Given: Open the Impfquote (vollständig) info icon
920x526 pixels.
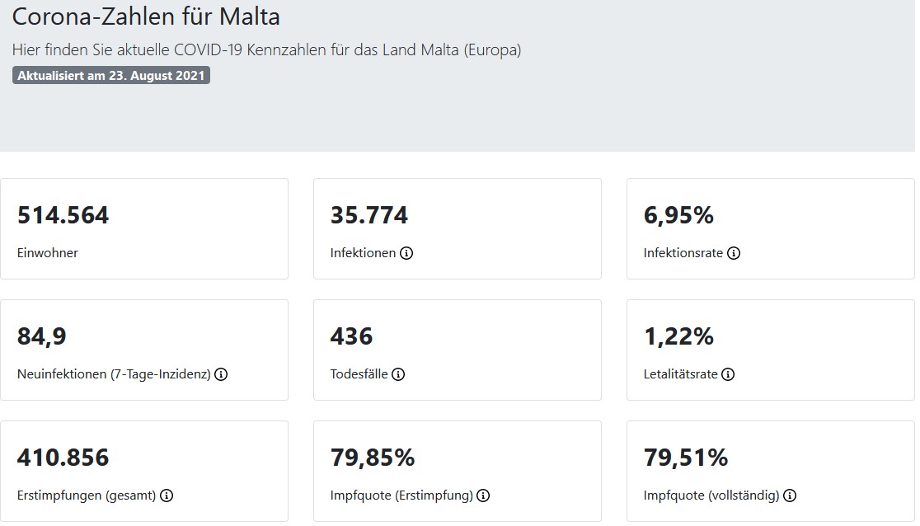Looking at the screenshot, I should coord(790,495).
